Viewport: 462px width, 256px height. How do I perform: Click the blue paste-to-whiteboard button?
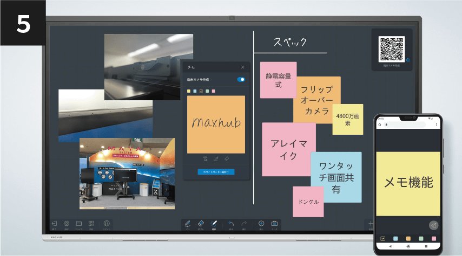tap(216, 172)
